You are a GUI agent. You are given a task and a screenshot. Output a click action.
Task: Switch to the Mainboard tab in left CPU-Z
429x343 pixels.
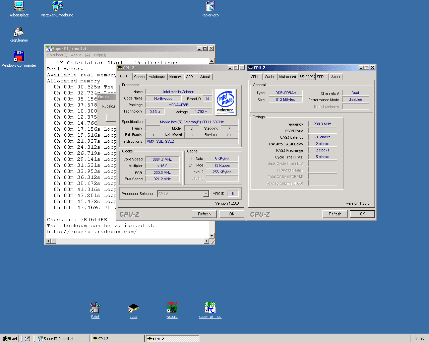pos(157,77)
